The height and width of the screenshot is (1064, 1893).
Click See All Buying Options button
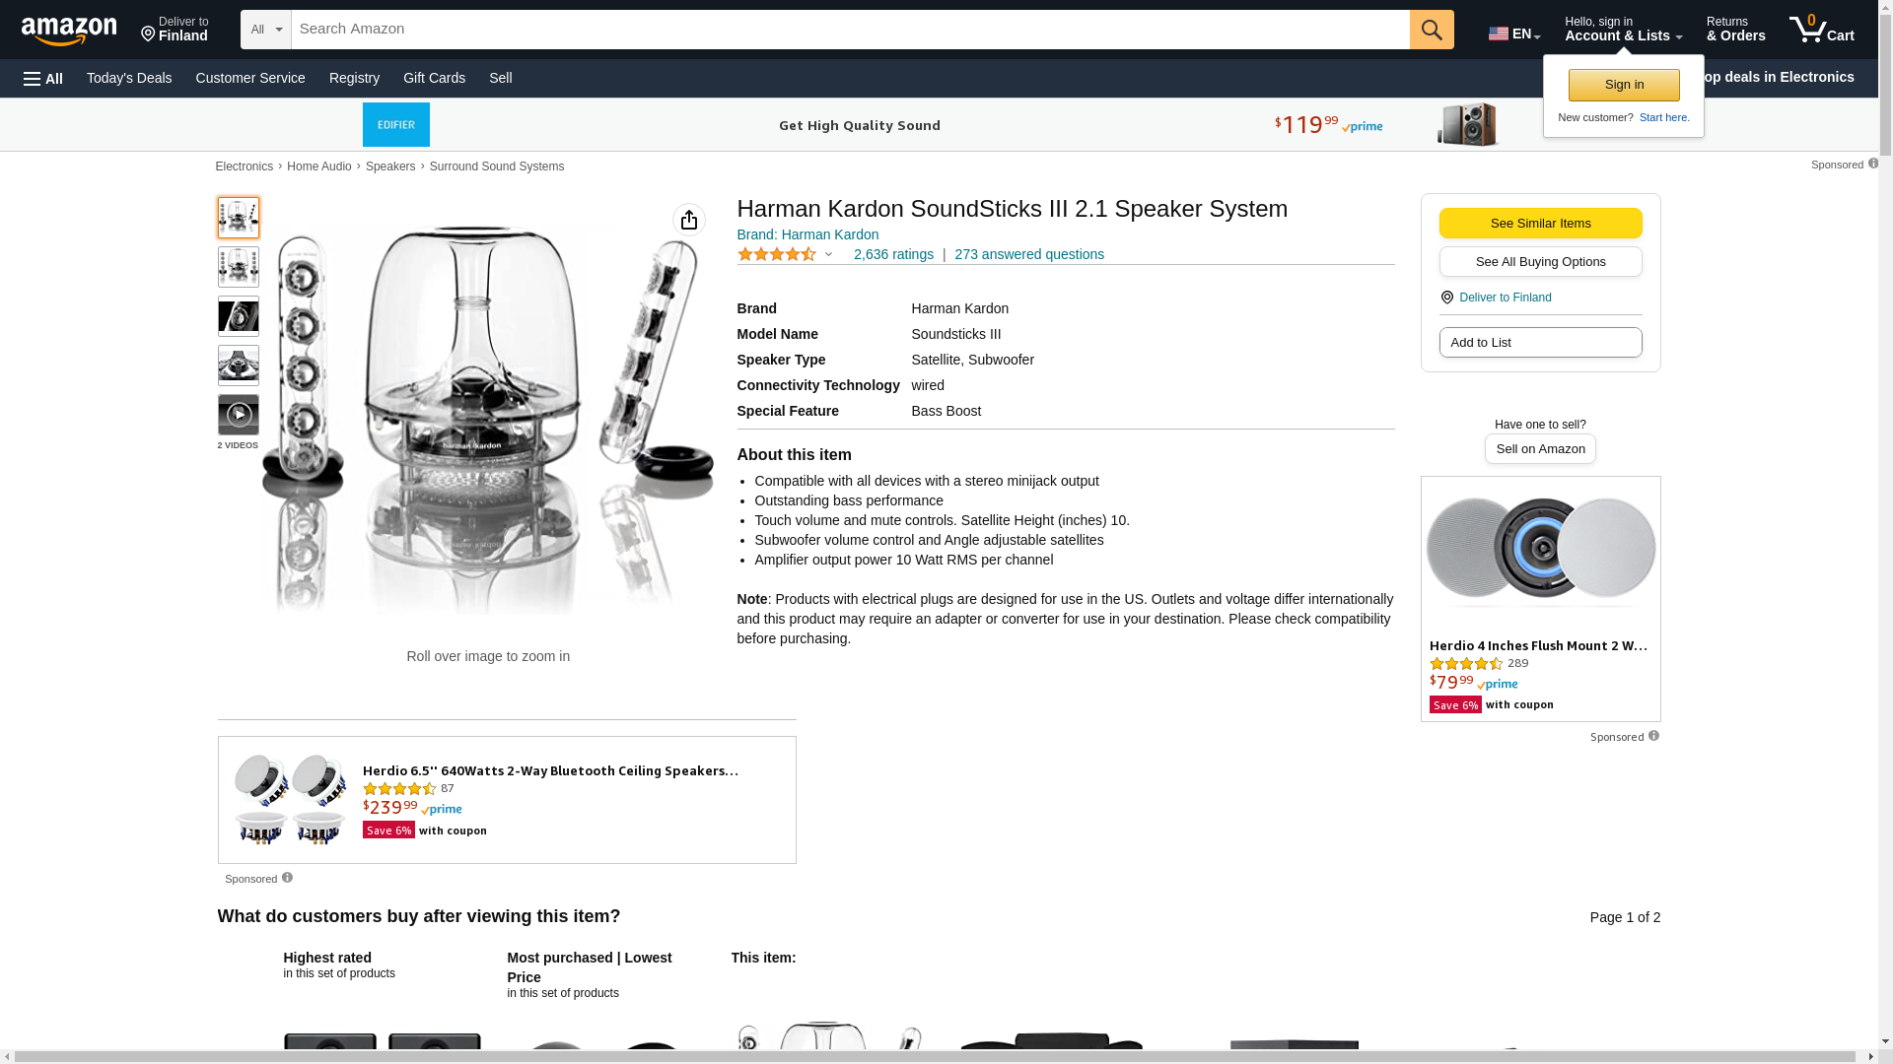(1540, 262)
